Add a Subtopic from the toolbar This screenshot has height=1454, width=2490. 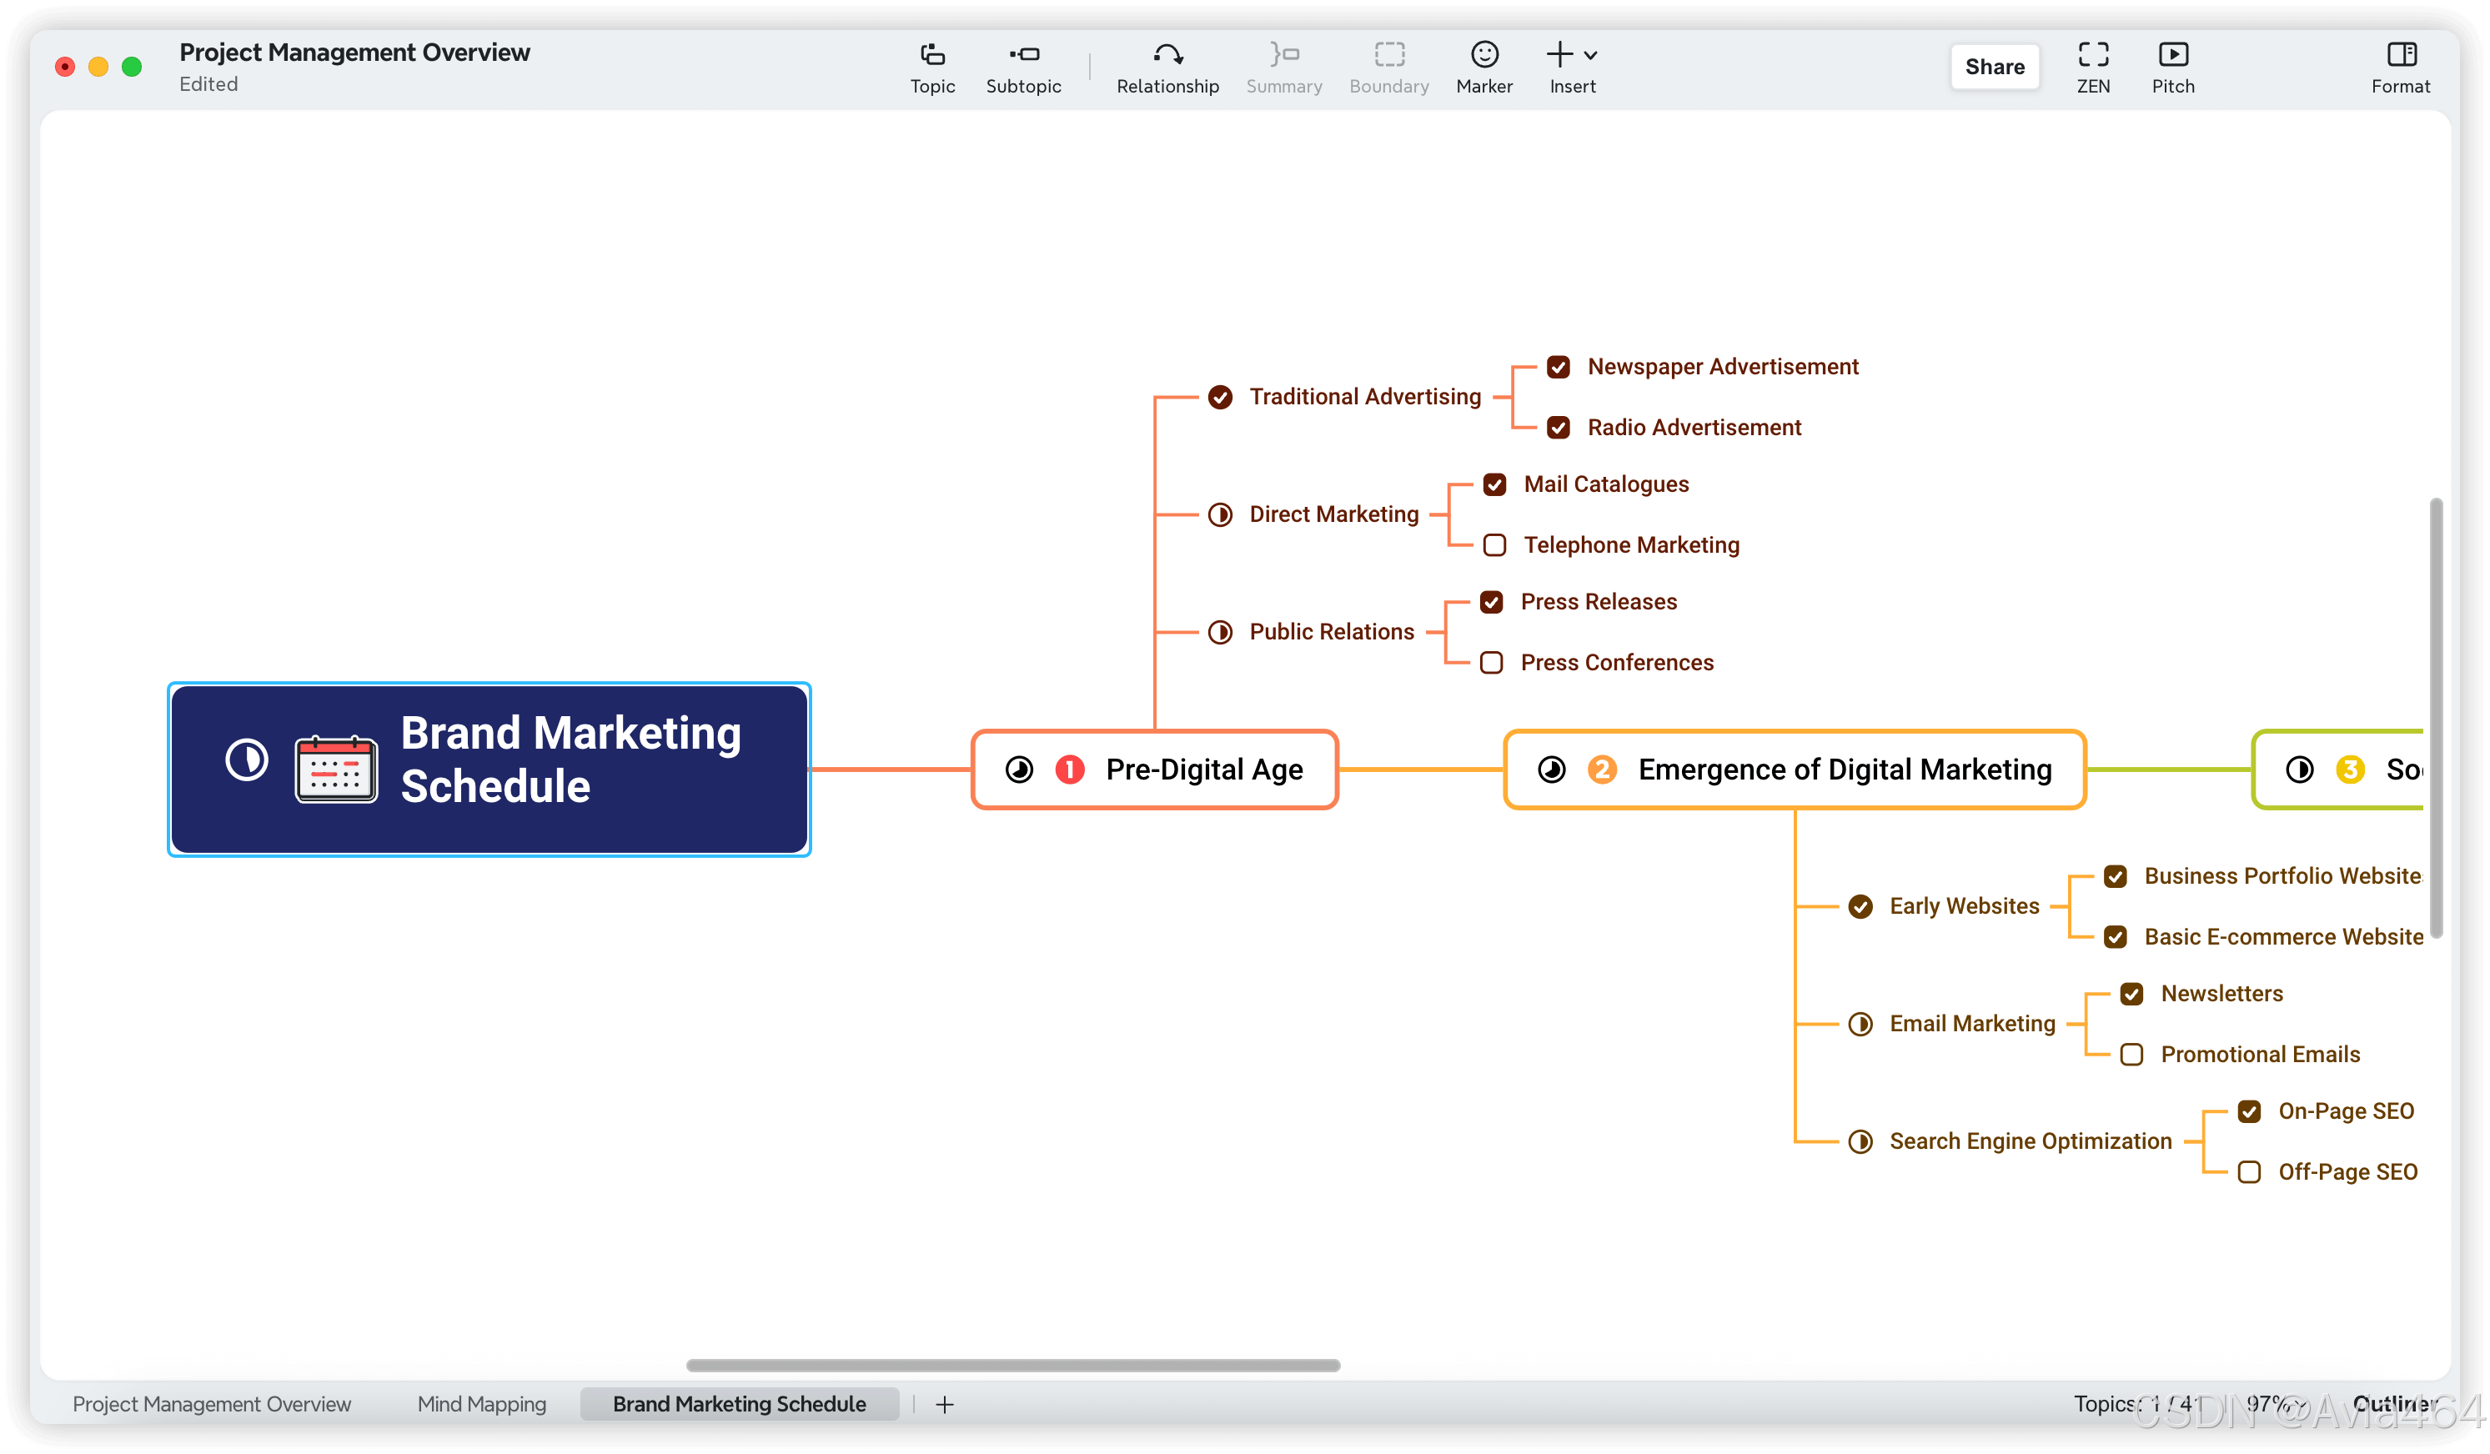coord(1024,55)
